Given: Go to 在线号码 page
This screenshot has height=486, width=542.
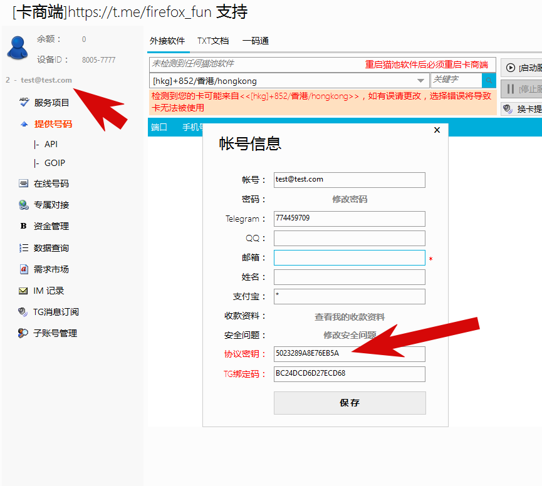Looking at the screenshot, I should pos(51,184).
